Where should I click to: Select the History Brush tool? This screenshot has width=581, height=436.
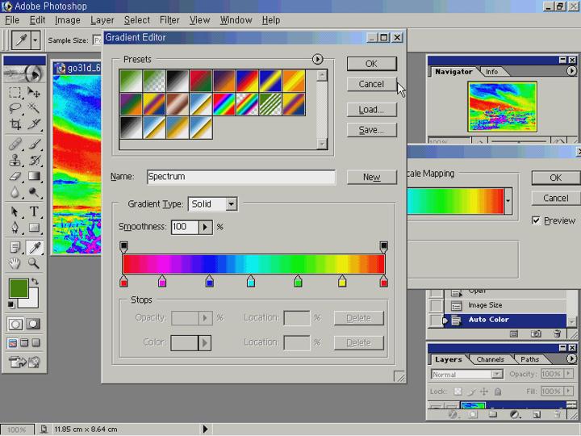click(34, 160)
